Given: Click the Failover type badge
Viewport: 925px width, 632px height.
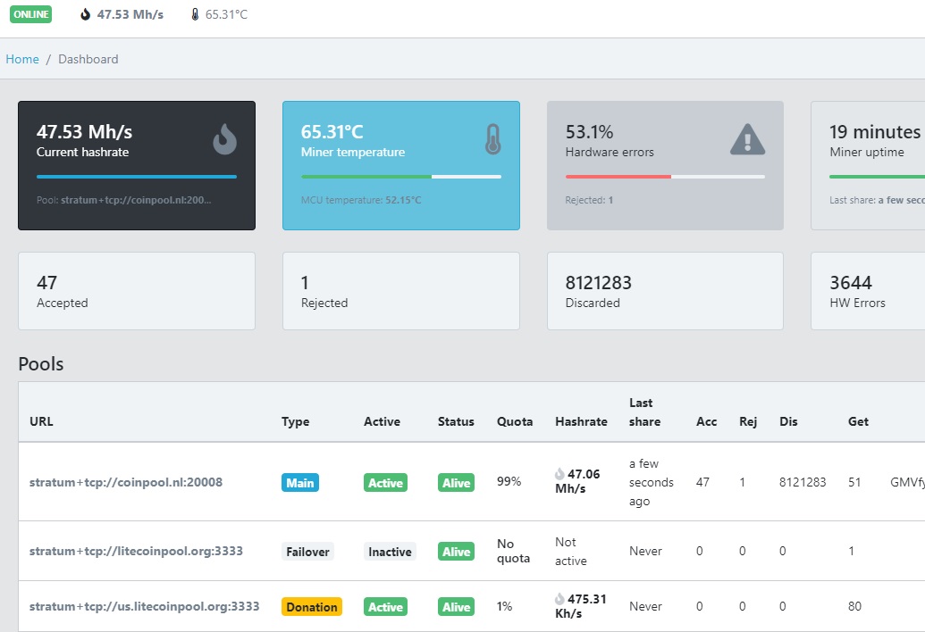Looking at the screenshot, I should pos(307,552).
